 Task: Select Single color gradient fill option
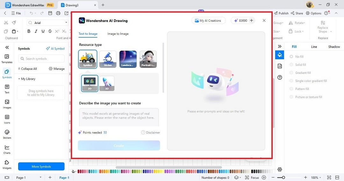coord(308,81)
